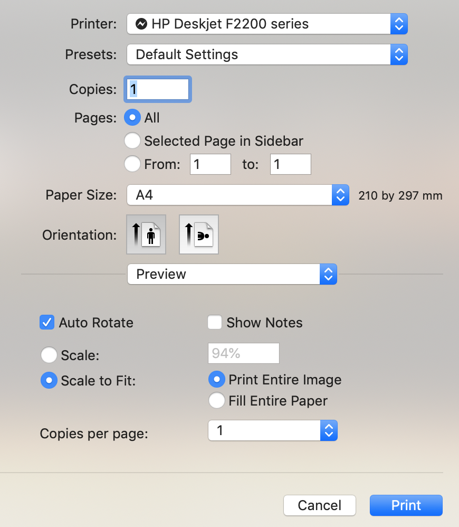Choose Selected Page in Sidebar option
This screenshot has height=527, width=459.
(132, 141)
